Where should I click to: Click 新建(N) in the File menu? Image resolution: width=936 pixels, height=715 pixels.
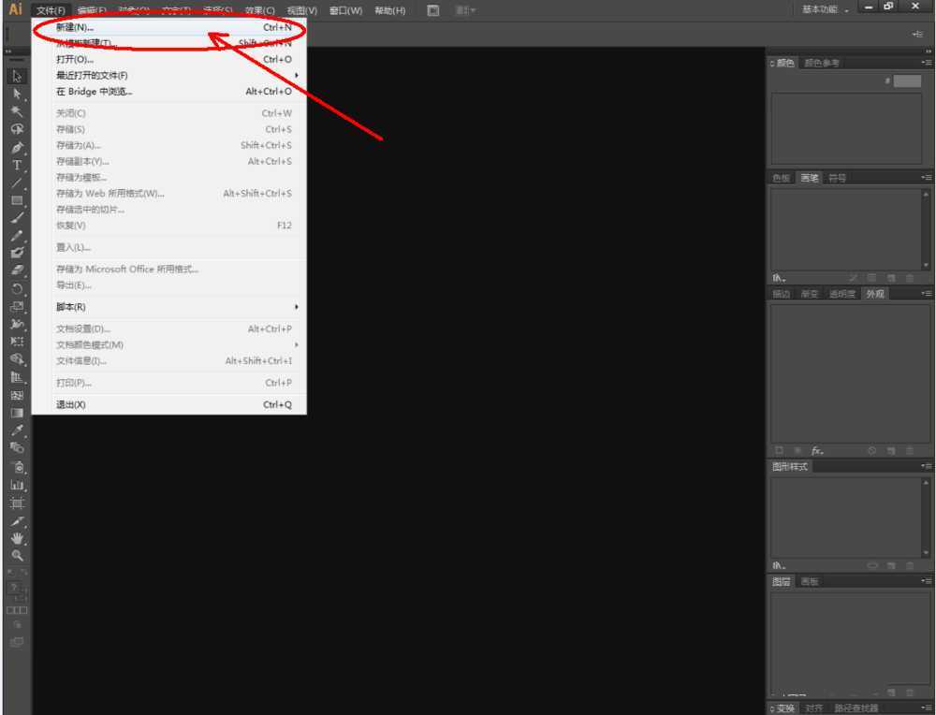click(75, 27)
